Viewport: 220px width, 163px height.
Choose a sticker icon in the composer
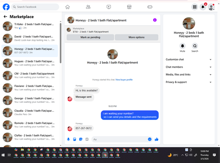[x=81, y=139]
